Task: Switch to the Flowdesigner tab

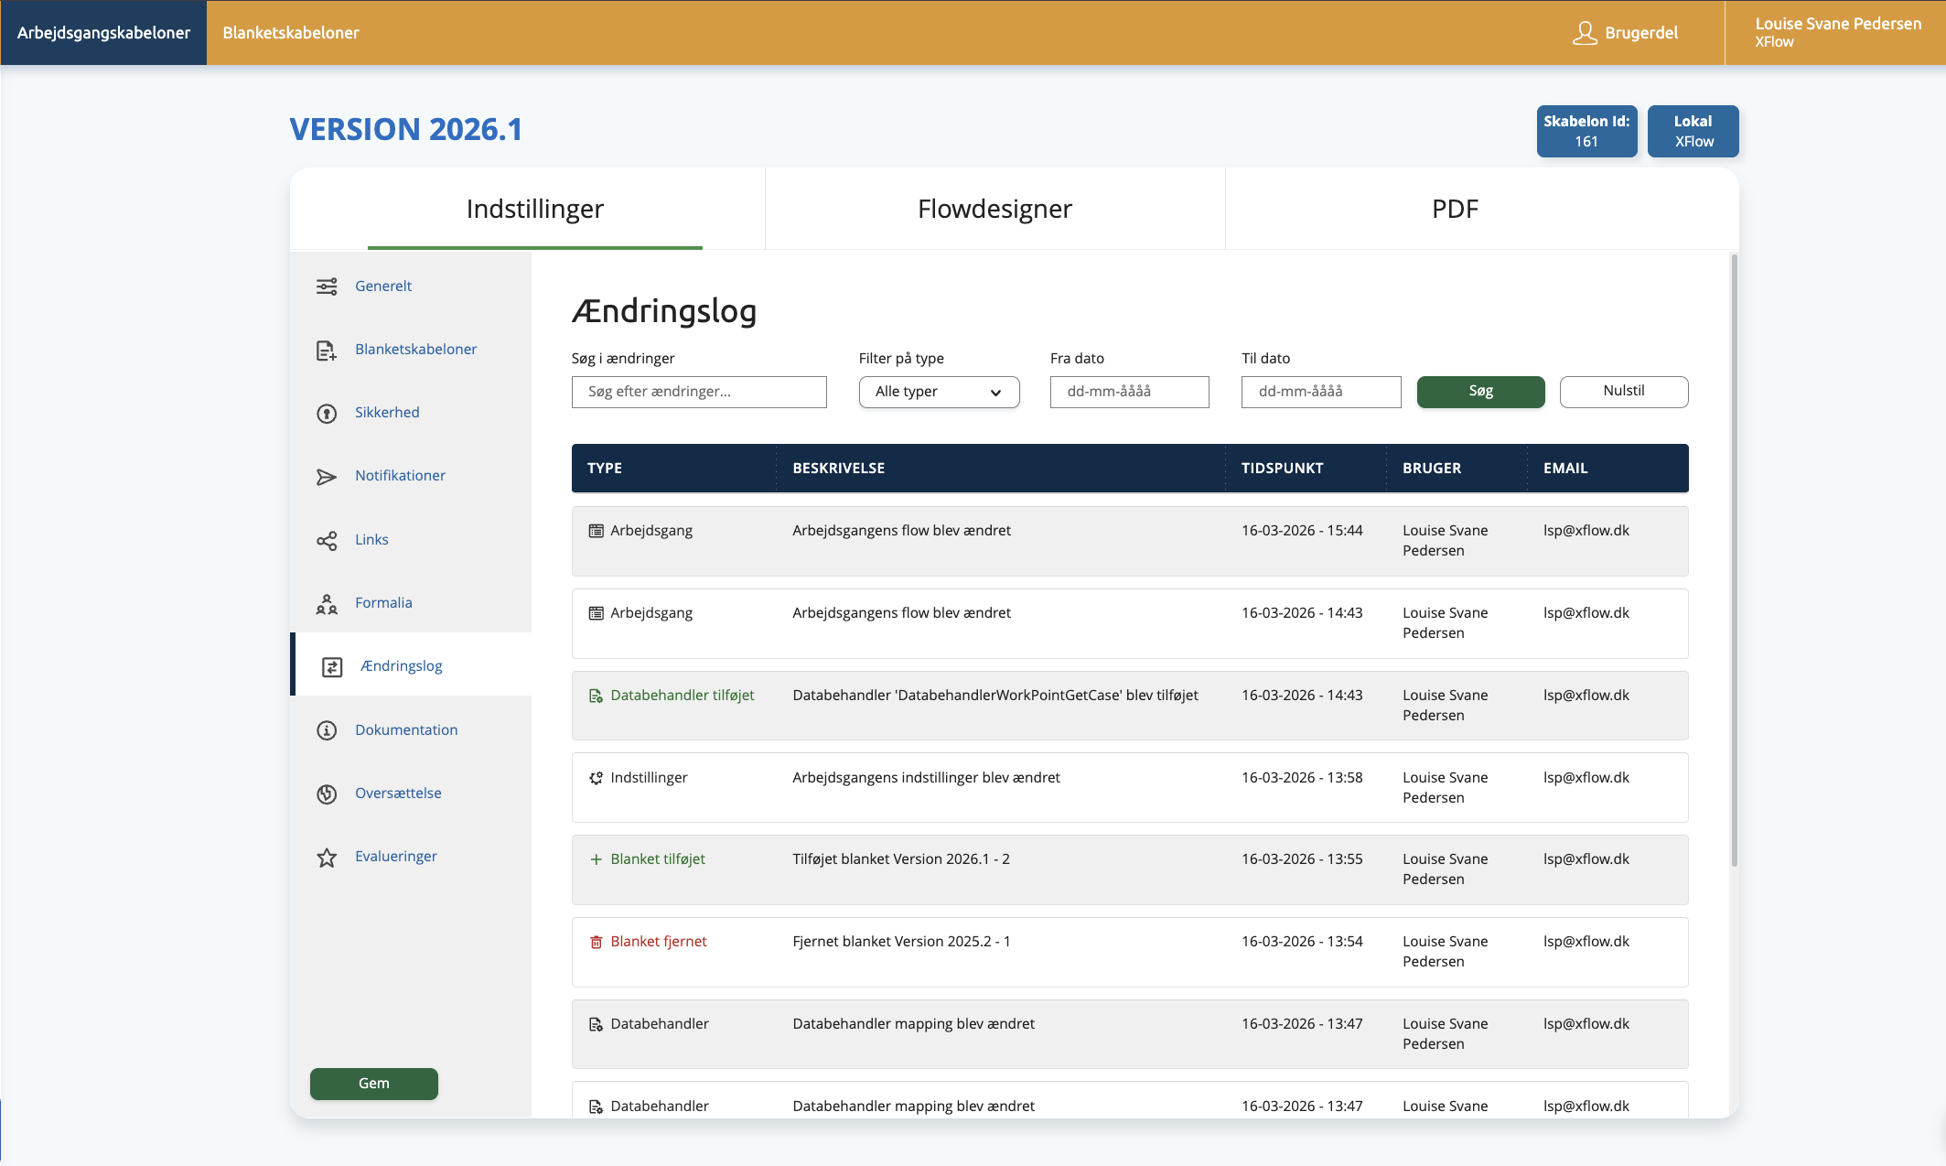Action: click(x=995, y=209)
